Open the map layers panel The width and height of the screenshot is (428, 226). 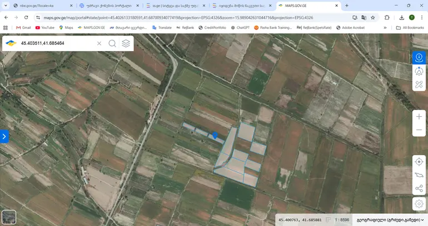[x=126, y=43]
